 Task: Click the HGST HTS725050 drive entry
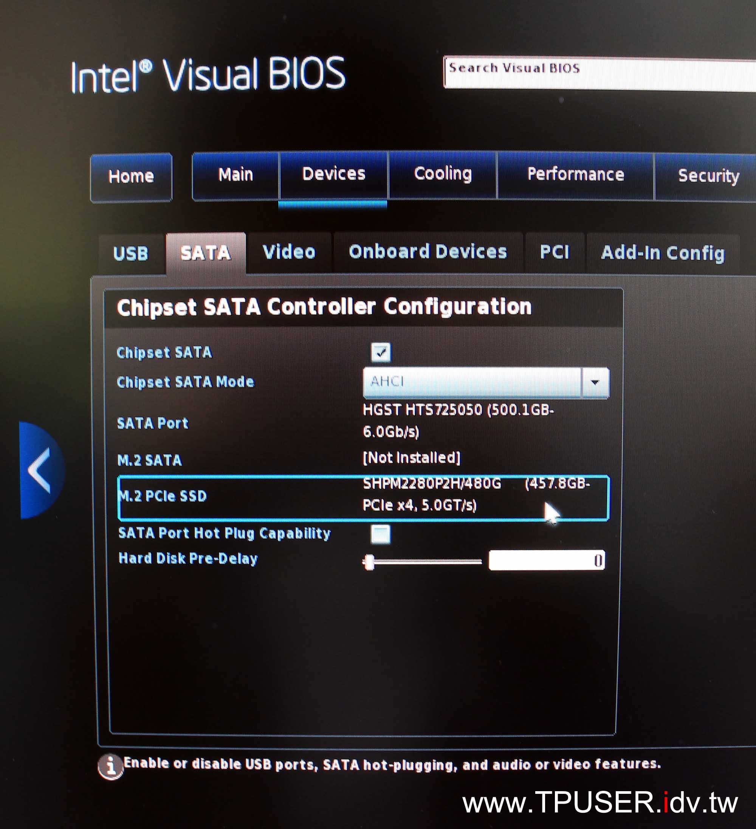pos(458,421)
